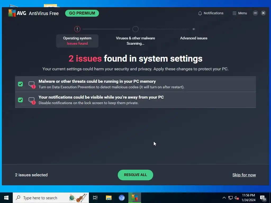Click the Advanced issues step dot
Viewport: 271px width, 203px height.
tap(194, 29)
